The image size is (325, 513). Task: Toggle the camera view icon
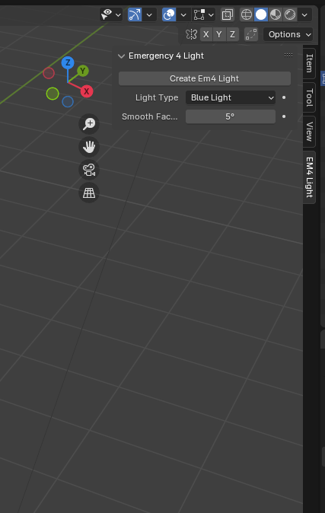(x=89, y=170)
